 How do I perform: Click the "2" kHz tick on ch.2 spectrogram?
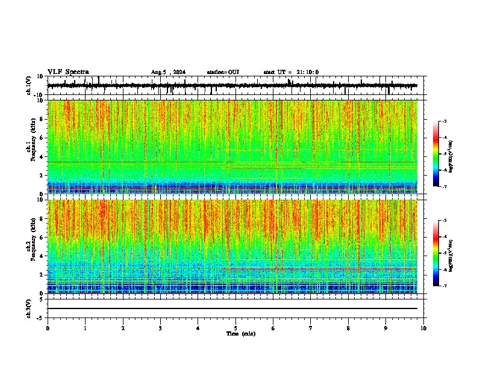[x=42, y=275]
